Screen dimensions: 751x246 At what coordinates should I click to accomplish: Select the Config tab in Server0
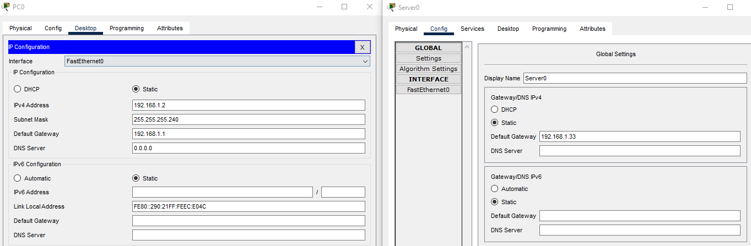(x=439, y=29)
